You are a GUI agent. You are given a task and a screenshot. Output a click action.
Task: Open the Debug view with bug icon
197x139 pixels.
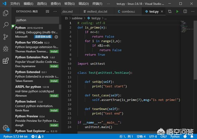(x=6, y=49)
